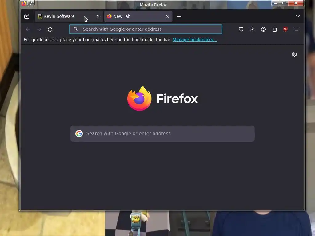This screenshot has width=315, height=236.
Task: Click the Google G icon in search box
Action: point(79,134)
